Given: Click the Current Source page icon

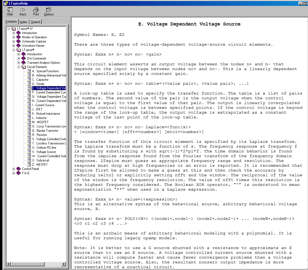Looking at the screenshot, I should [29, 105].
